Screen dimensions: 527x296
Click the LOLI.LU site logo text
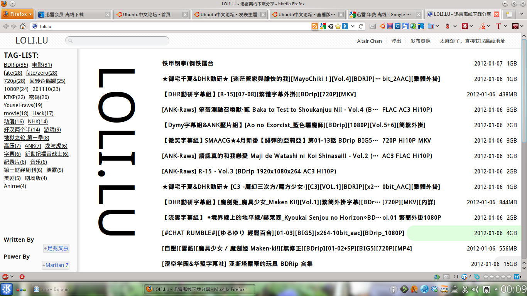(x=32, y=40)
